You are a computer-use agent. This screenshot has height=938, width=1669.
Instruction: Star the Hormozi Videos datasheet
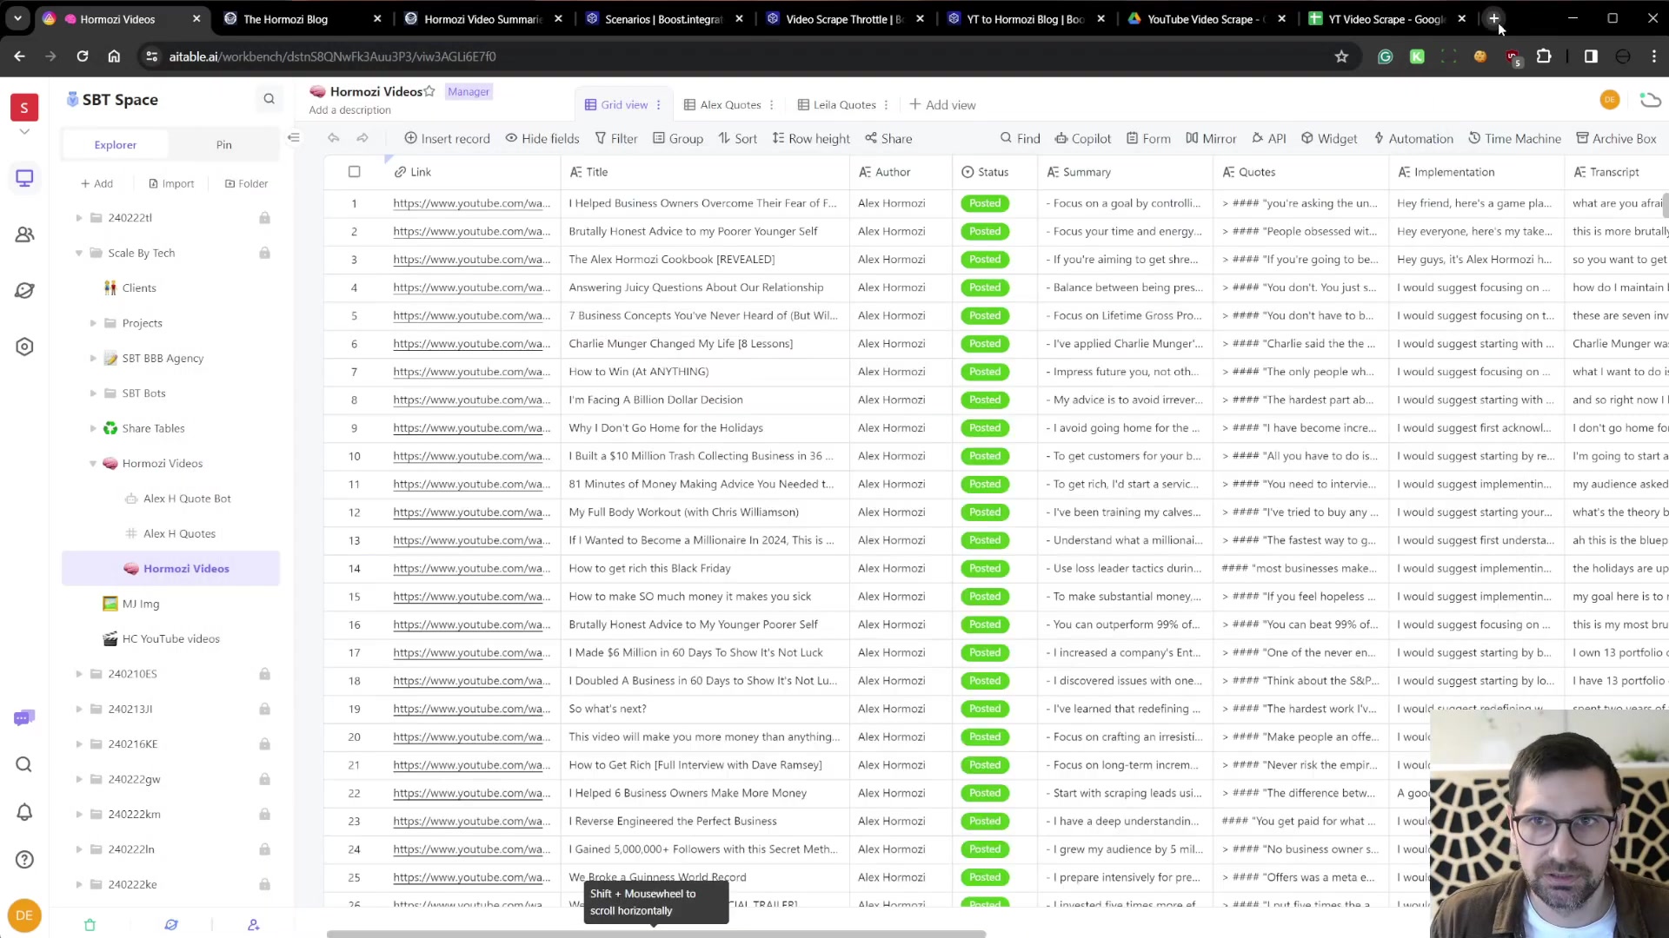[x=429, y=91]
